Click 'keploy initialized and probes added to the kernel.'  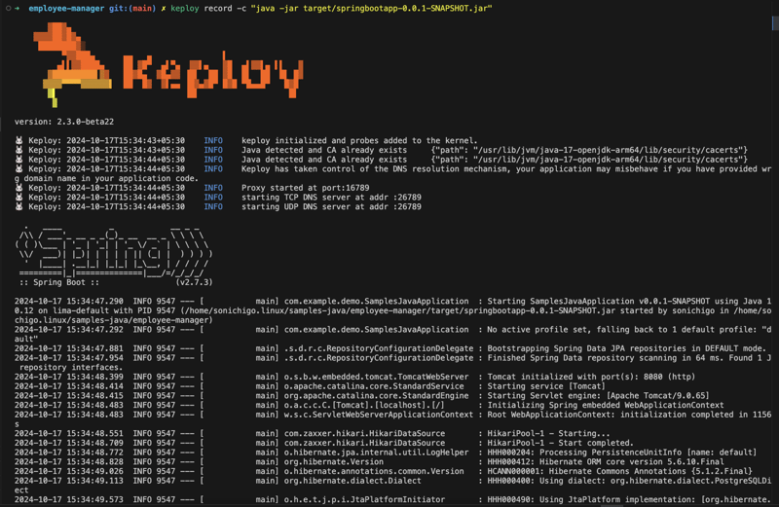(x=359, y=140)
